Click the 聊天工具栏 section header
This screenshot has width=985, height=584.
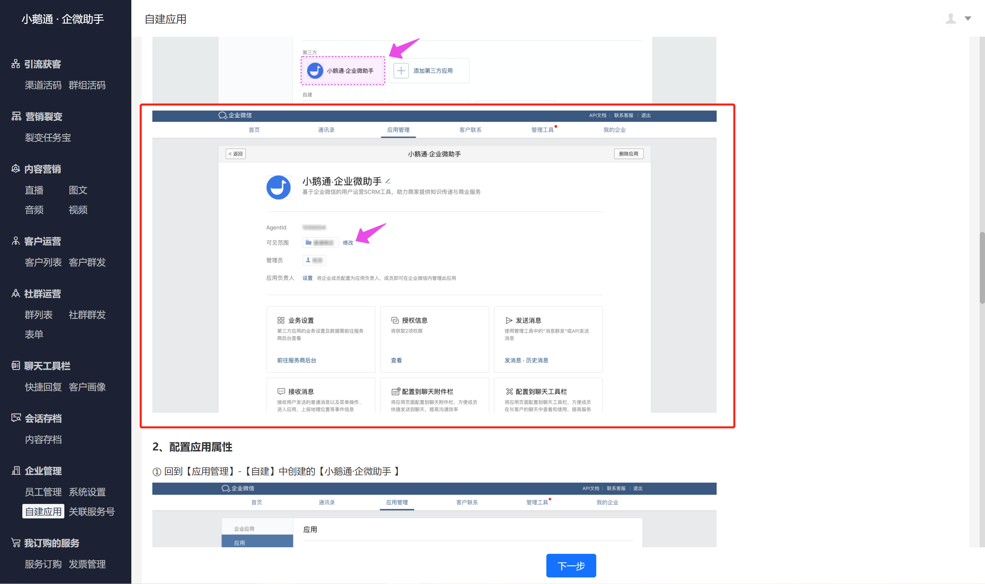click(47, 365)
